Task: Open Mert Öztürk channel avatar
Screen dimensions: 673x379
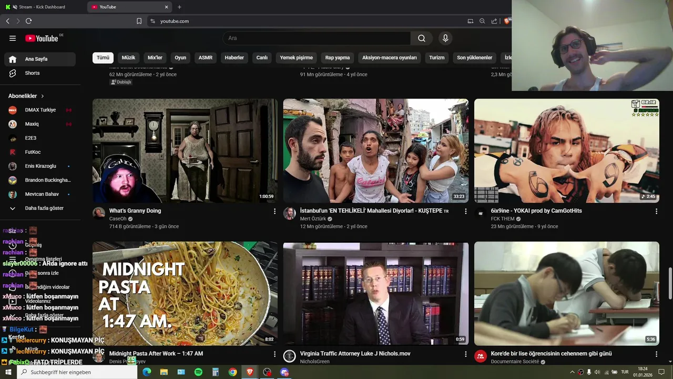Action: point(289,213)
